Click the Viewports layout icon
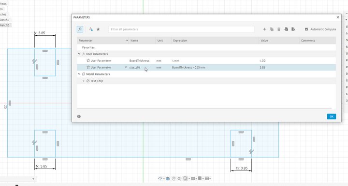The width and height of the screenshot is (348, 186). [x=207, y=178]
